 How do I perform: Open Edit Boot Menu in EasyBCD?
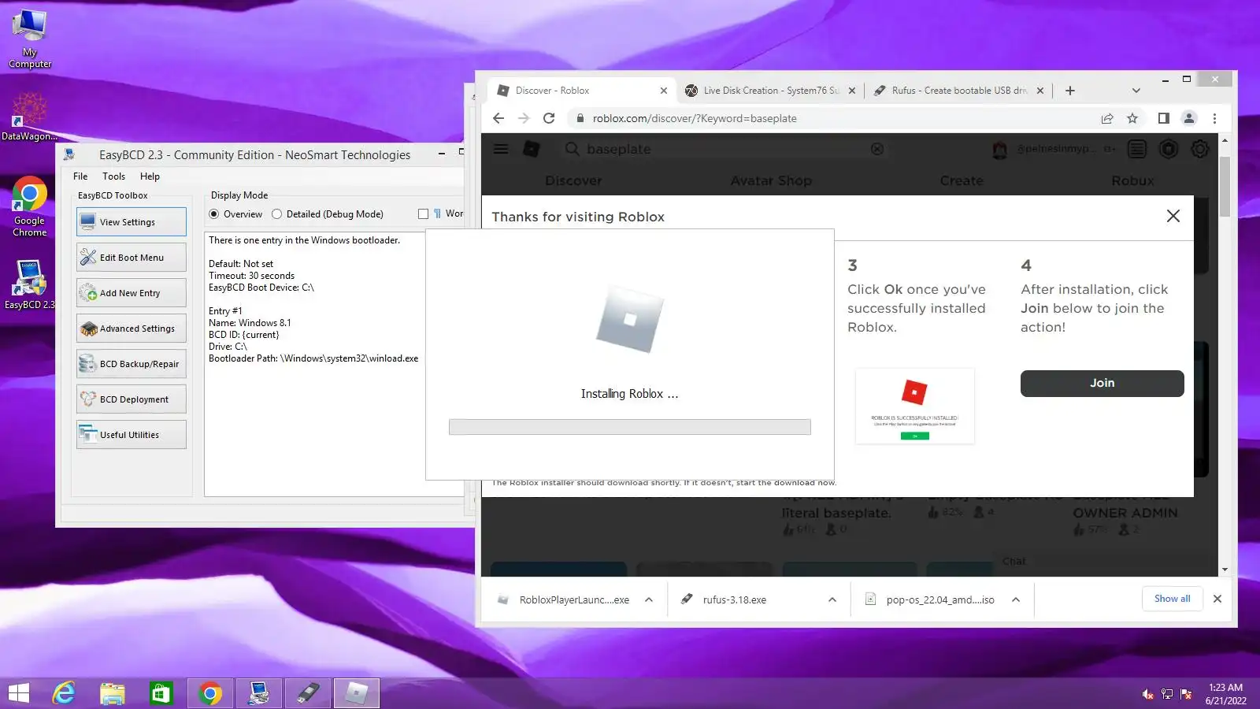point(132,258)
